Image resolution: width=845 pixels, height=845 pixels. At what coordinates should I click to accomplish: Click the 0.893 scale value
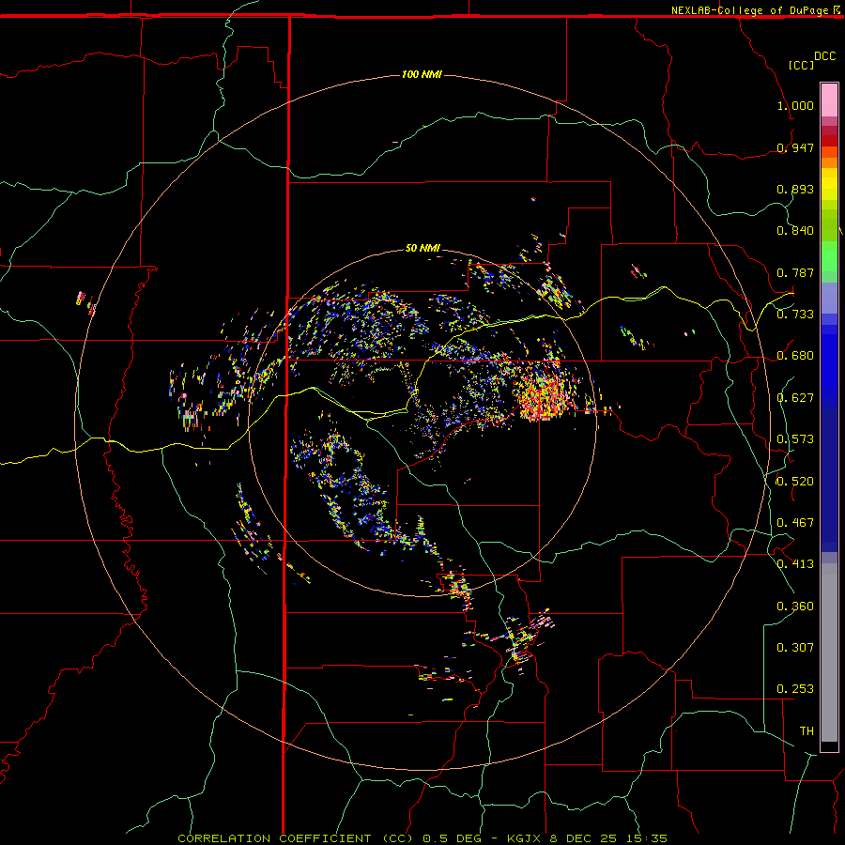(795, 189)
